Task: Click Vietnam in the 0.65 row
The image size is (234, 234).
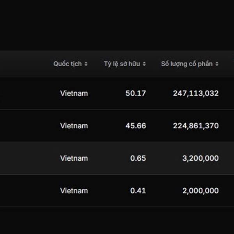Action: (x=74, y=158)
